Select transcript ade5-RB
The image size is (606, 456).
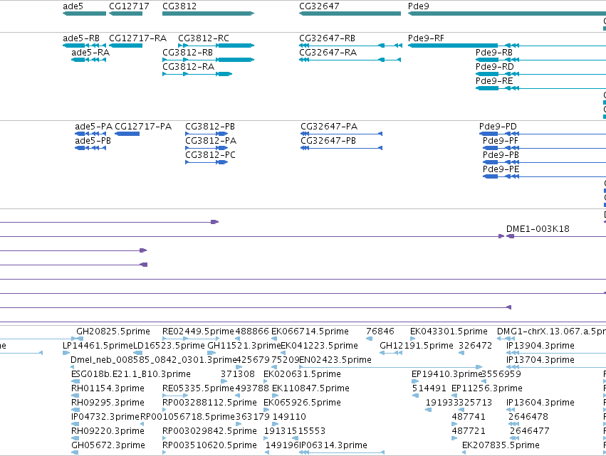(84, 46)
